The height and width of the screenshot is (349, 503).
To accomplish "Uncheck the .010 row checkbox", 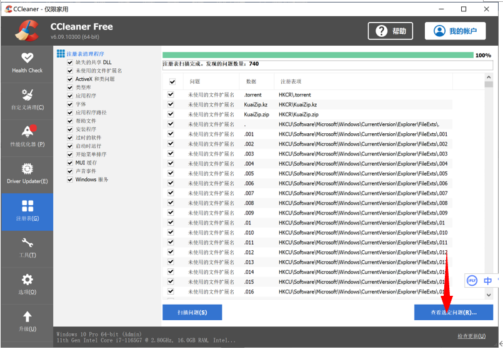I will pyautogui.click(x=171, y=232).
